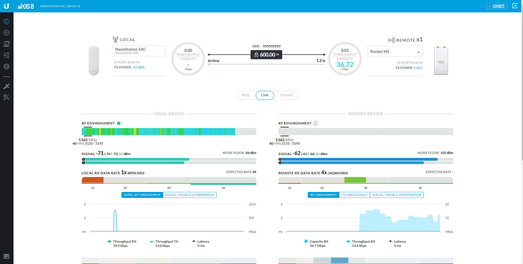
Task: Open the log icon at the sidebar bottom
Action: 6,256
